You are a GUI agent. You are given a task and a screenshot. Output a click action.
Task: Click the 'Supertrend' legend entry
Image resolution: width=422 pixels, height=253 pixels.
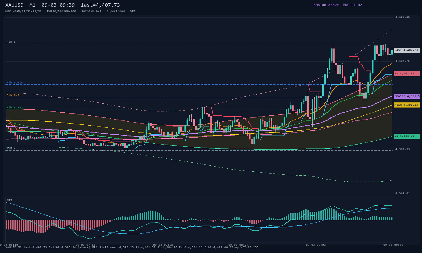tap(116, 11)
